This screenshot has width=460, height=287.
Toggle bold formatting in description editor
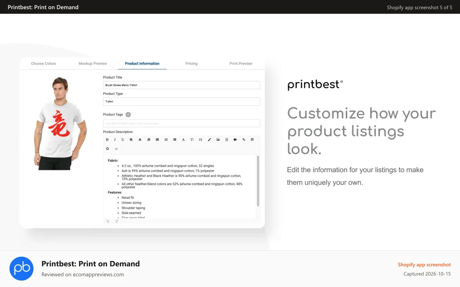107,140
